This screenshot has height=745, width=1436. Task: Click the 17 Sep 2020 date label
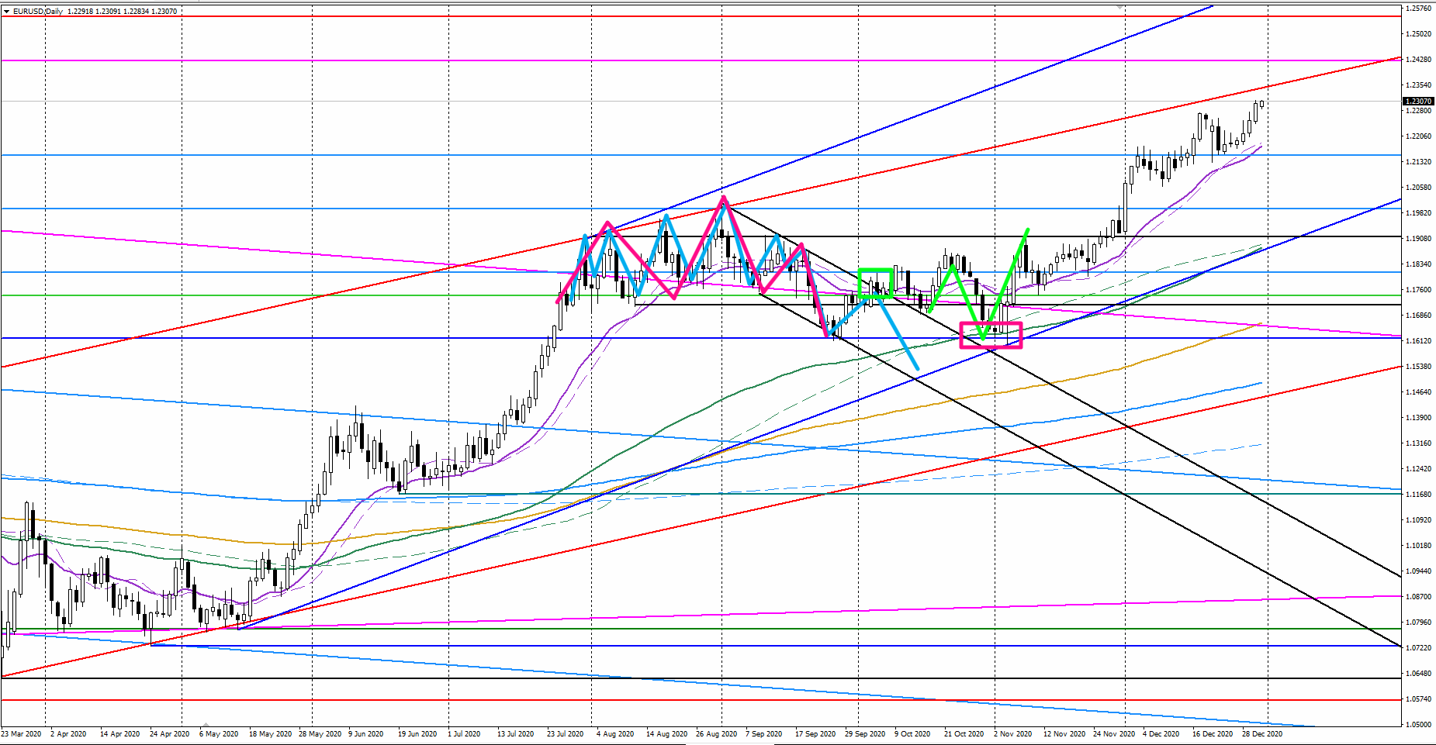(x=815, y=734)
